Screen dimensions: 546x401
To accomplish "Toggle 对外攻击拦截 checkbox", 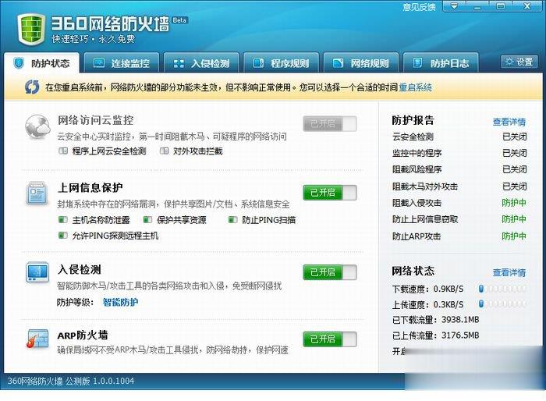I will point(164,151).
